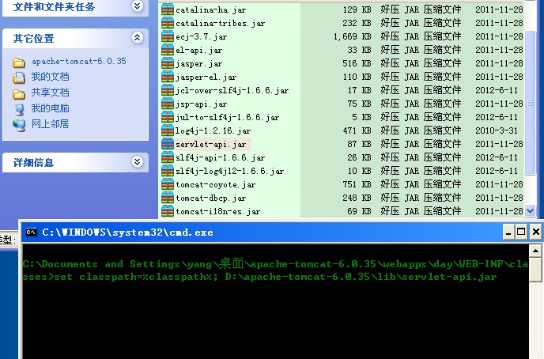Screen dimensions: 544x359
Task: Click the 我的文档 documents icon
Action: (19, 77)
